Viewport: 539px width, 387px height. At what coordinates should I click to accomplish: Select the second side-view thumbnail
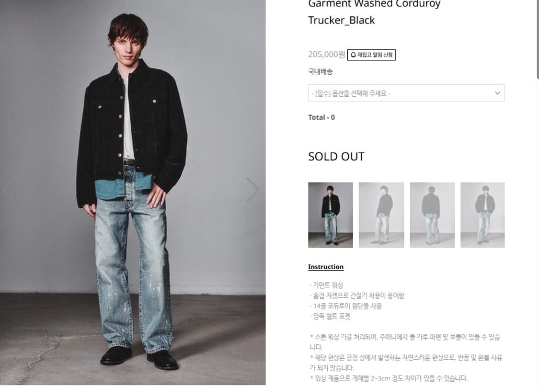381,215
